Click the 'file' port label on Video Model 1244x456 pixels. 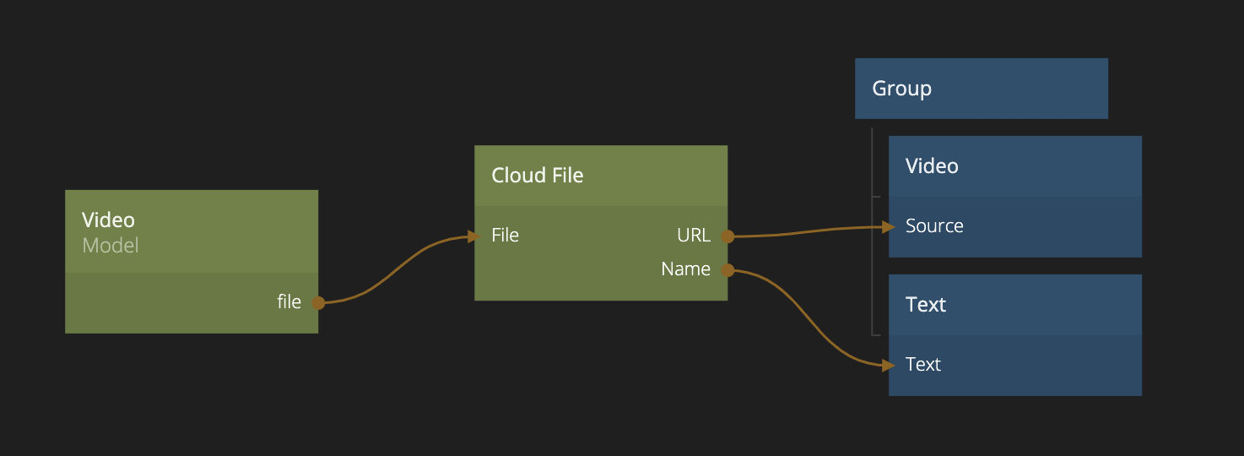coord(289,302)
